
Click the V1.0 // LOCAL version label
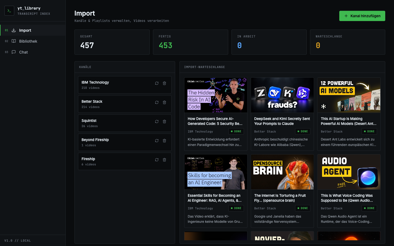pyautogui.click(x=18, y=241)
